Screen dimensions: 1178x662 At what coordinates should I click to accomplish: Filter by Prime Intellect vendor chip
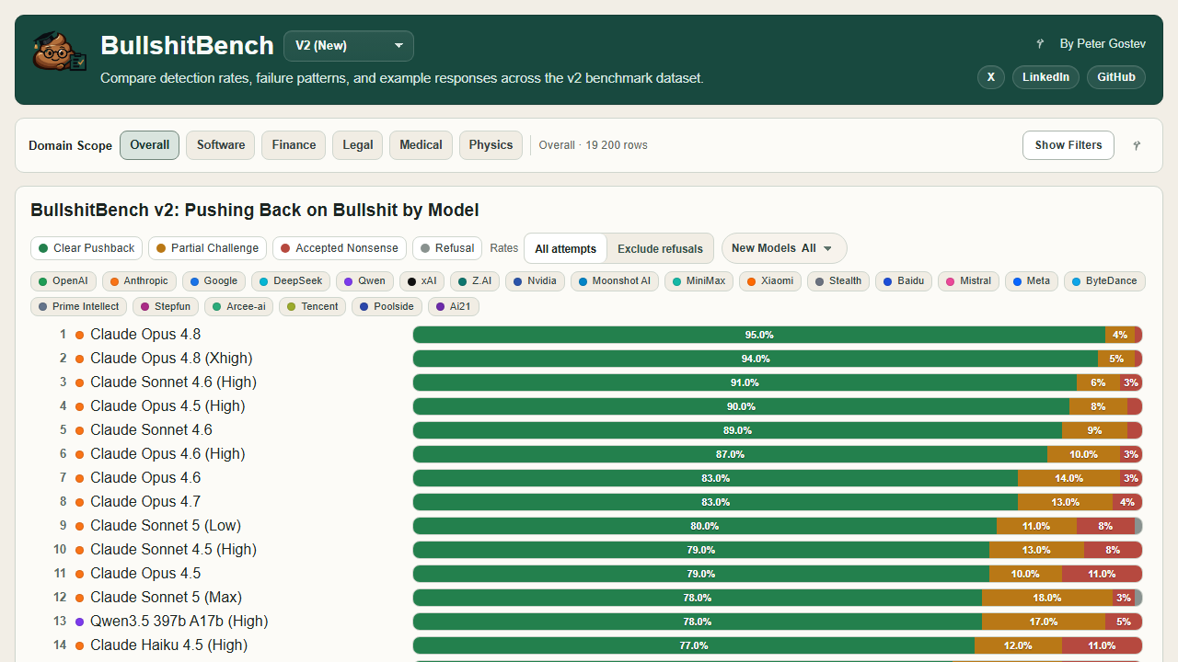click(79, 307)
